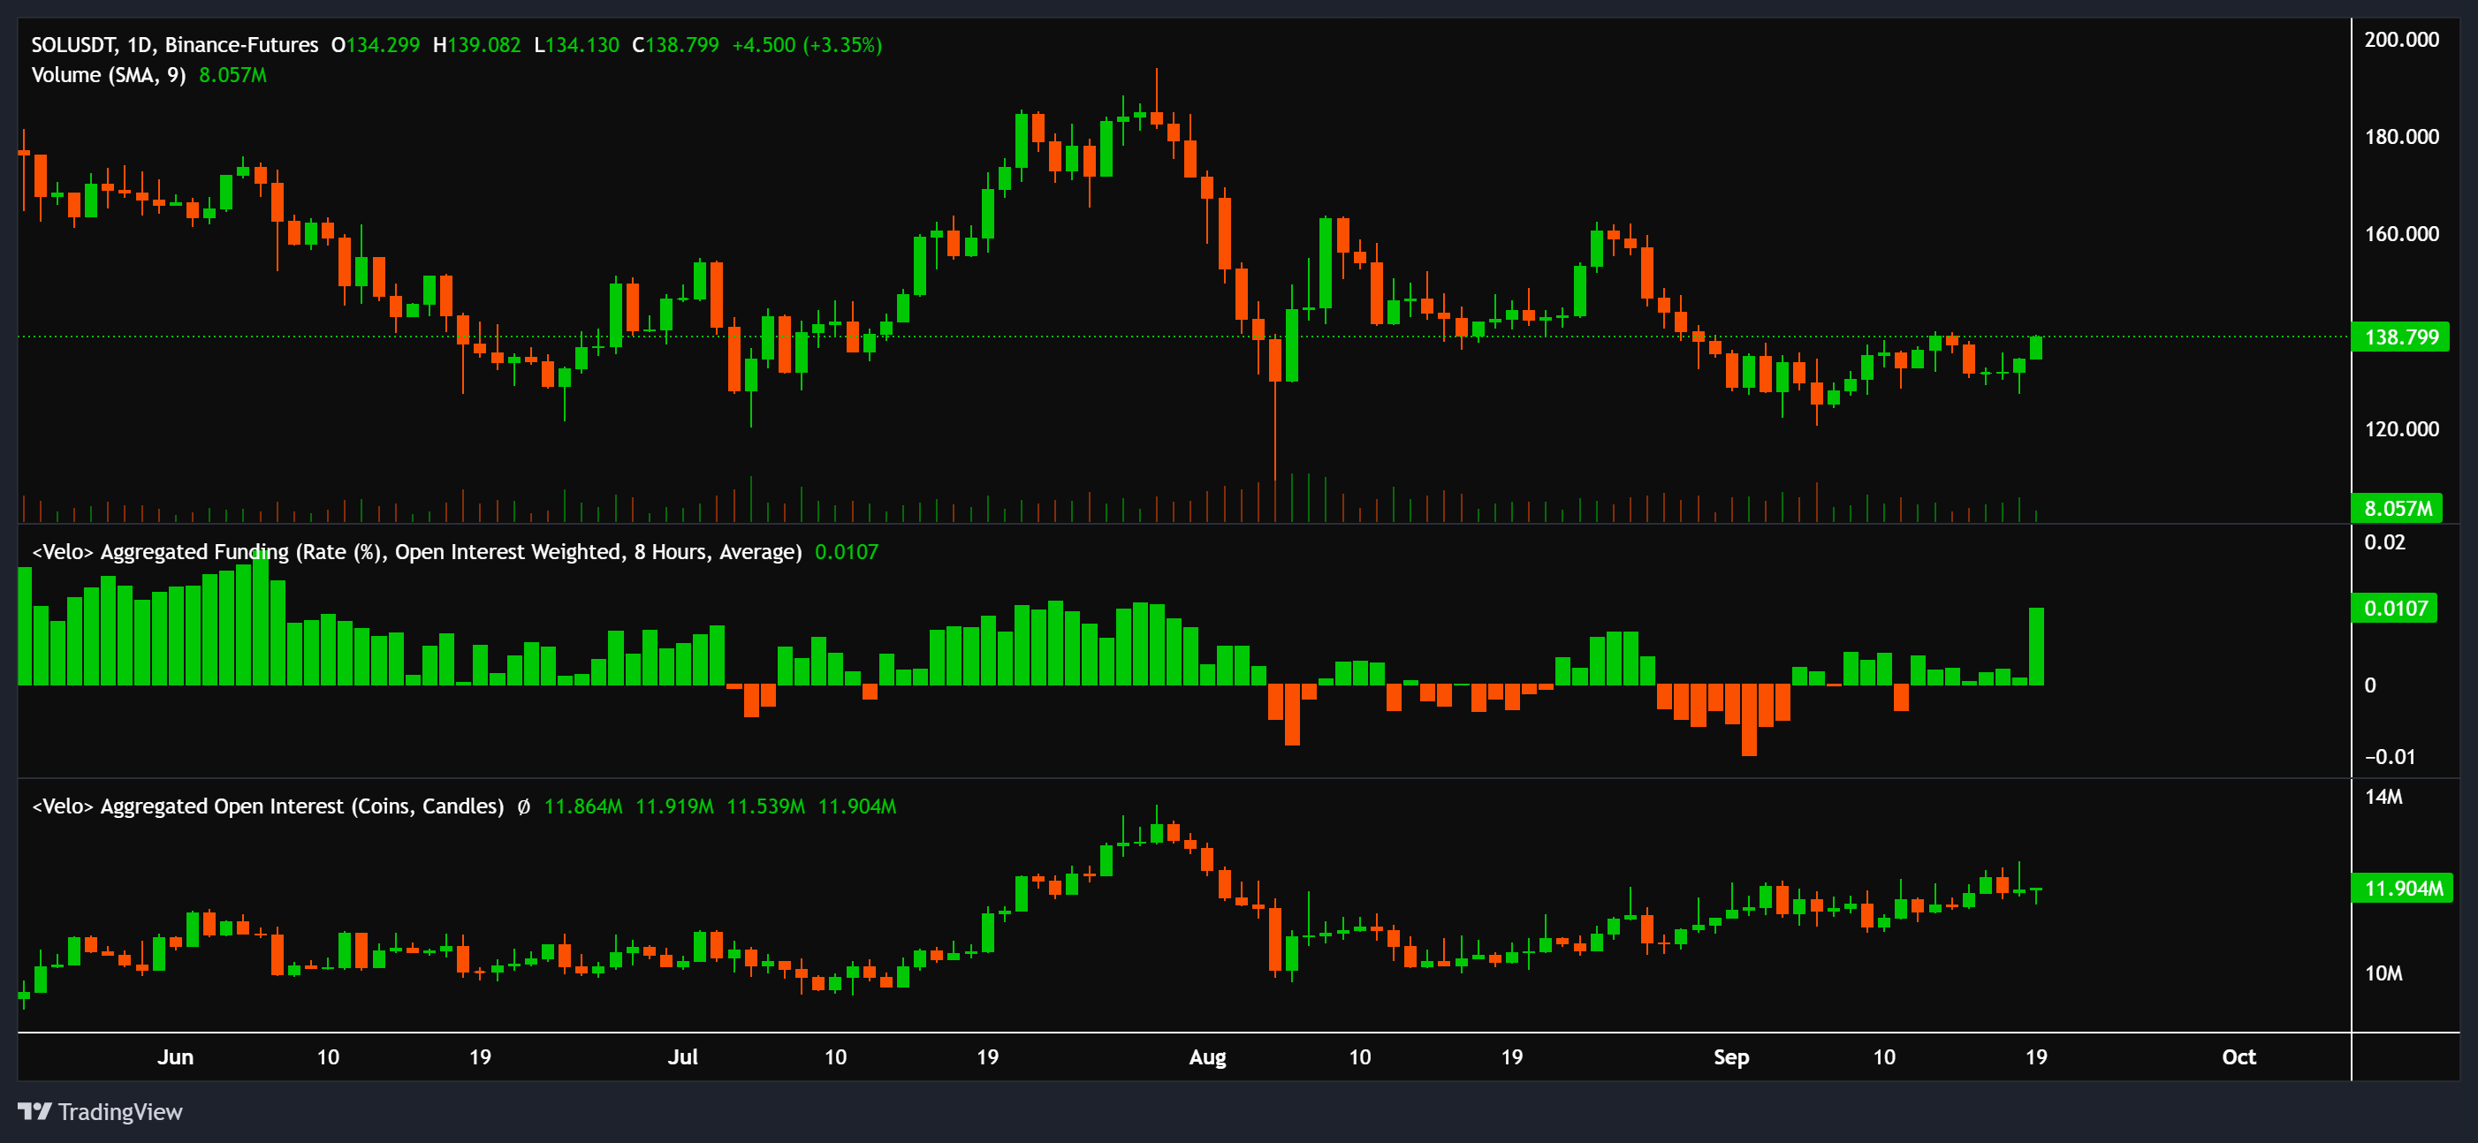Click the latest green funding rate bar
This screenshot has width=2478, height=1143.
point(2036,646)
